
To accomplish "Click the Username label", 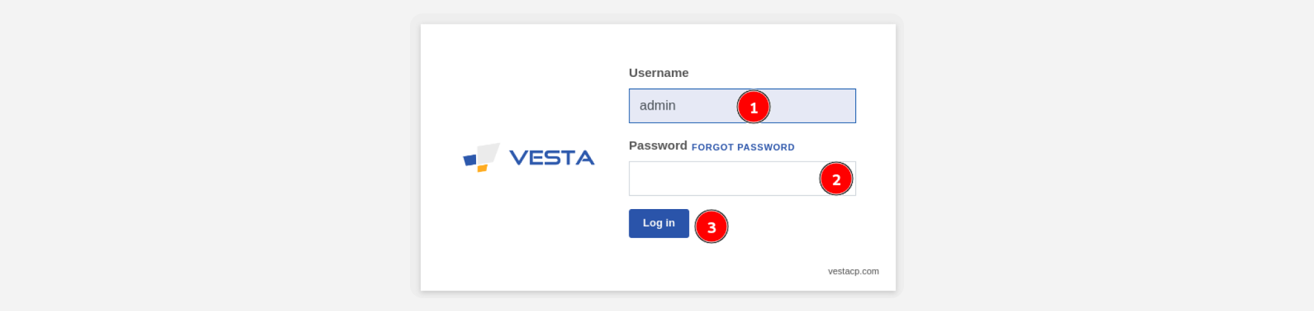I will click(x=659, y=73).
